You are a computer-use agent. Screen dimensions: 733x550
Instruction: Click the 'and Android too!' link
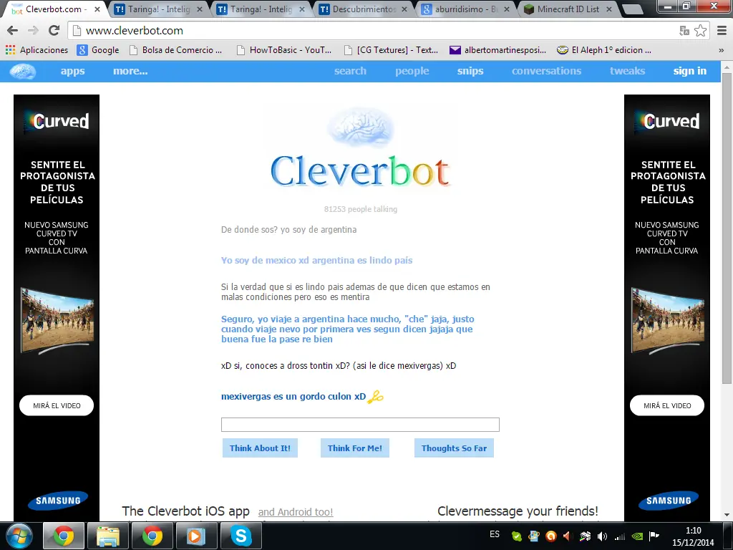[x=296, y=512]
